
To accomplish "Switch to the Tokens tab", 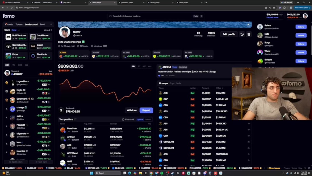I will click(x=19, y=25).
